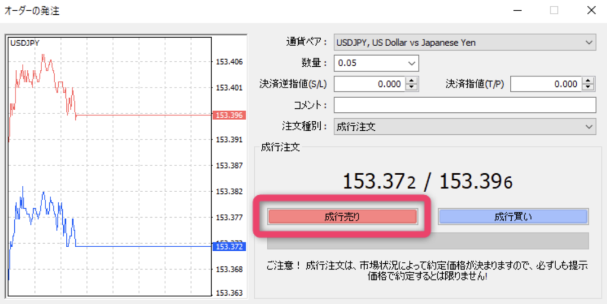Open the 通貨ペア symbol dropdown
607x304 pixels.
click(464, 43)
